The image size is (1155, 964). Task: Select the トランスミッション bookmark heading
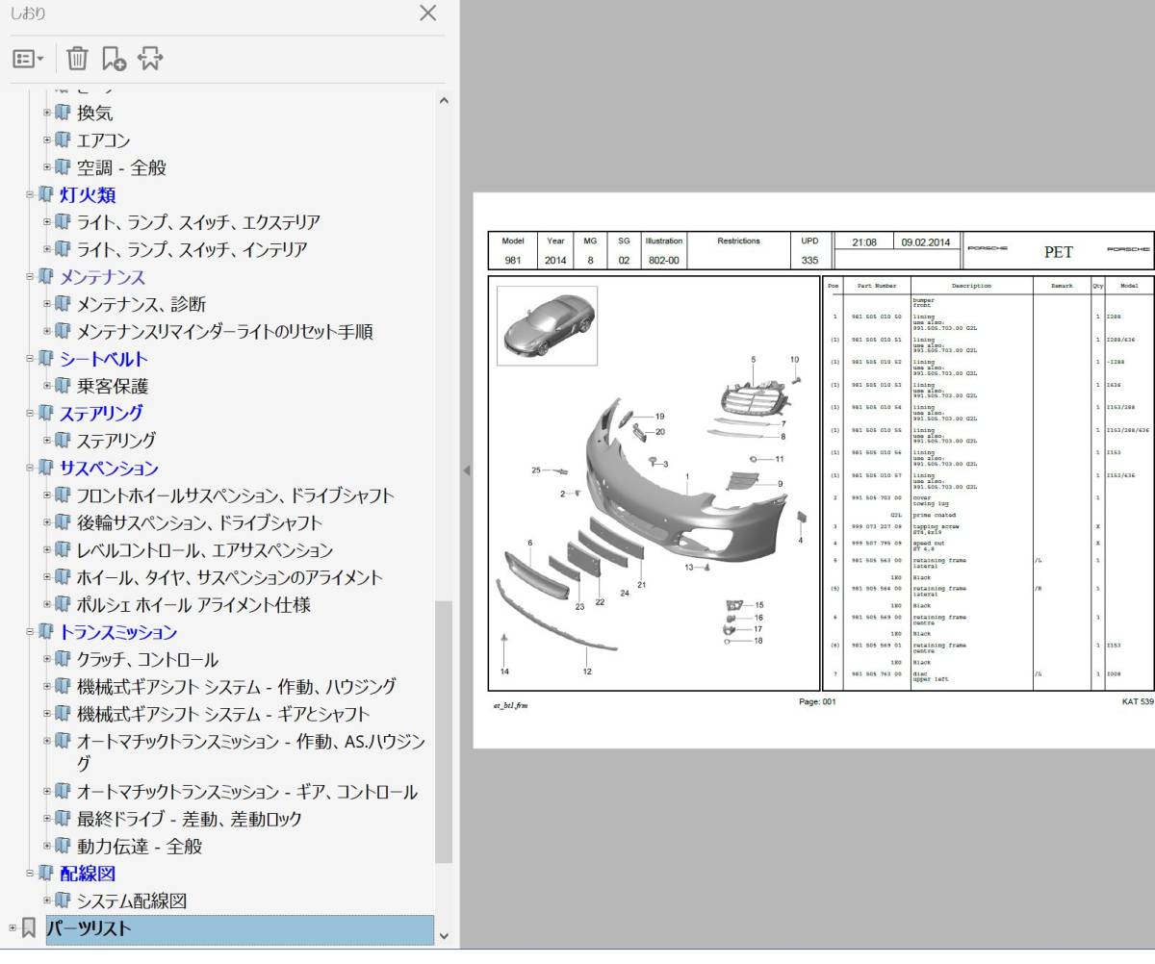pos(118,632)
